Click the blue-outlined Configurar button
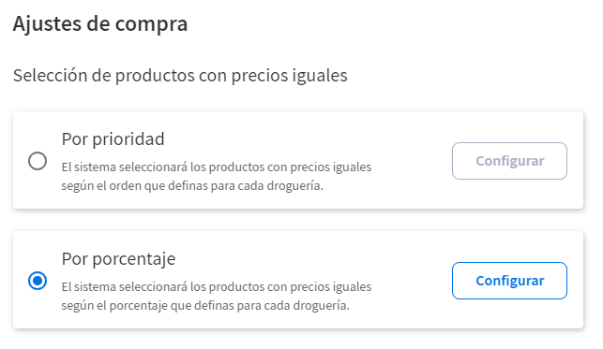This screenshot has height=349, width=603. coord(509,281)
